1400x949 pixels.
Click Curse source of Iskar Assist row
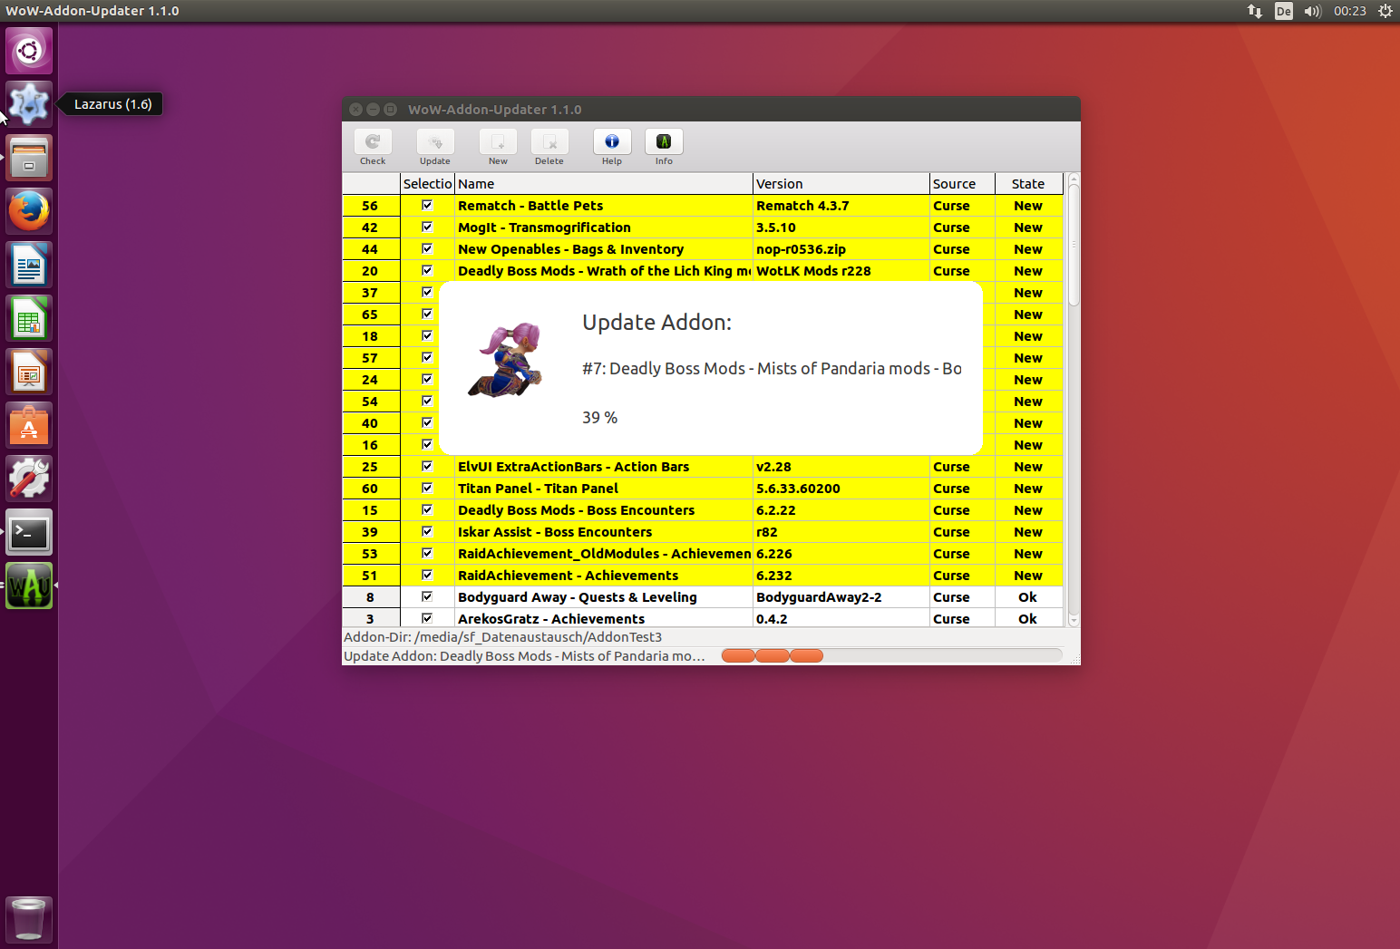(x=962, y=531)
